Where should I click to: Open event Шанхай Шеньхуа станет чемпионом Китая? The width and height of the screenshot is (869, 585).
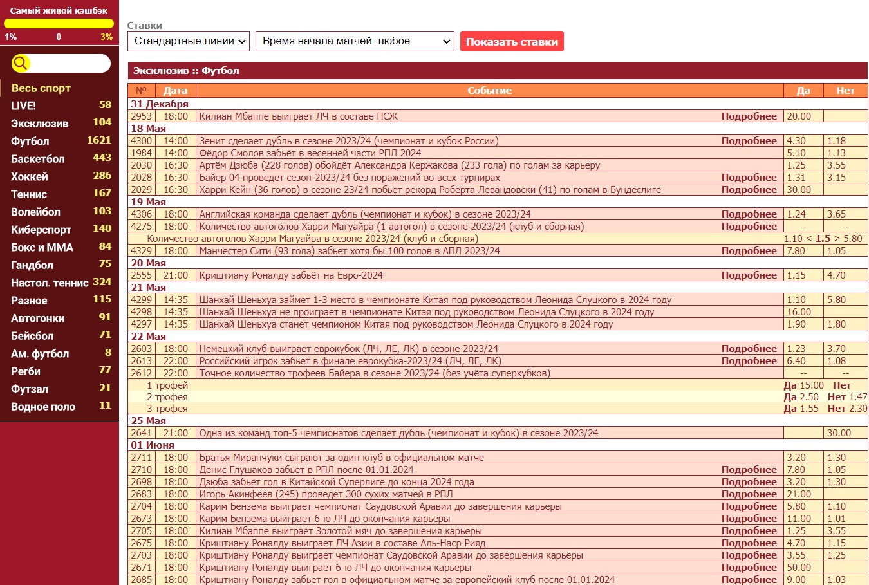tap(406, 324)
